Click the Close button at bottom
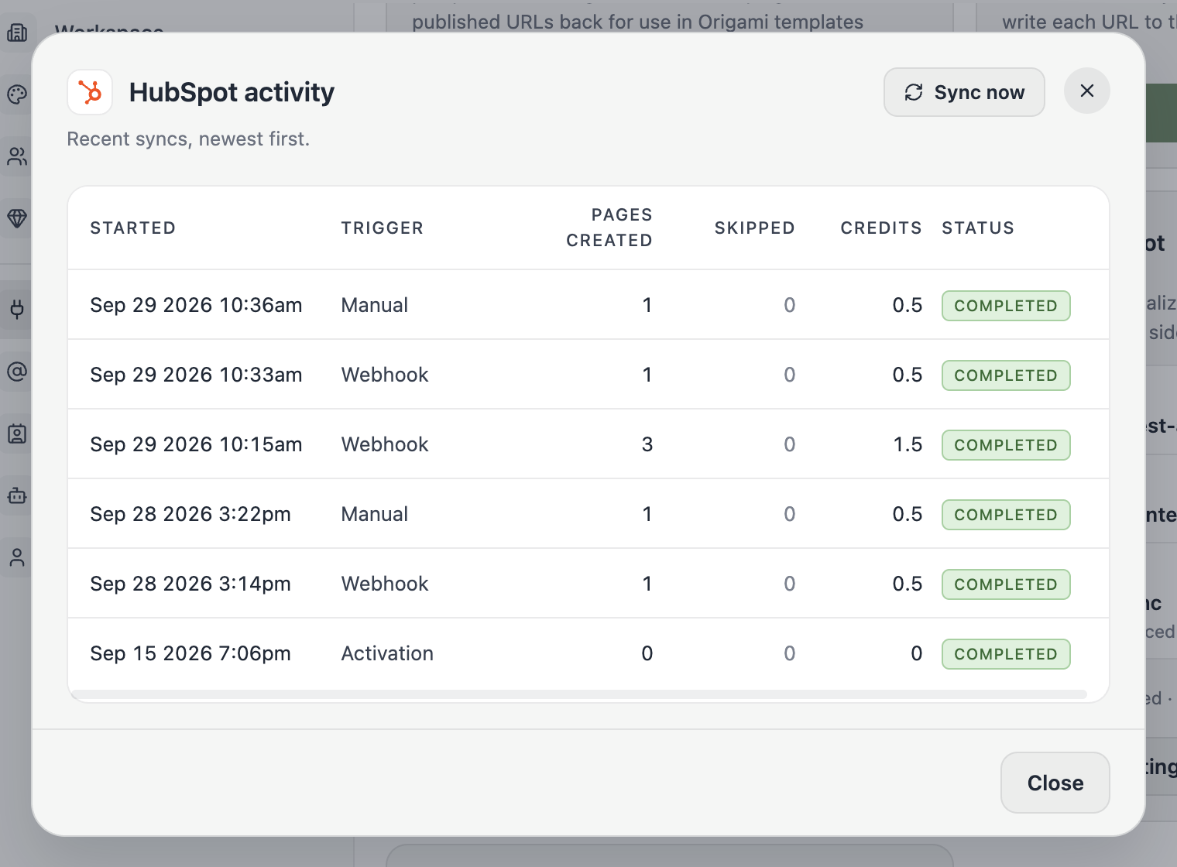The image size is (1177, 867). click(1055, 783)
